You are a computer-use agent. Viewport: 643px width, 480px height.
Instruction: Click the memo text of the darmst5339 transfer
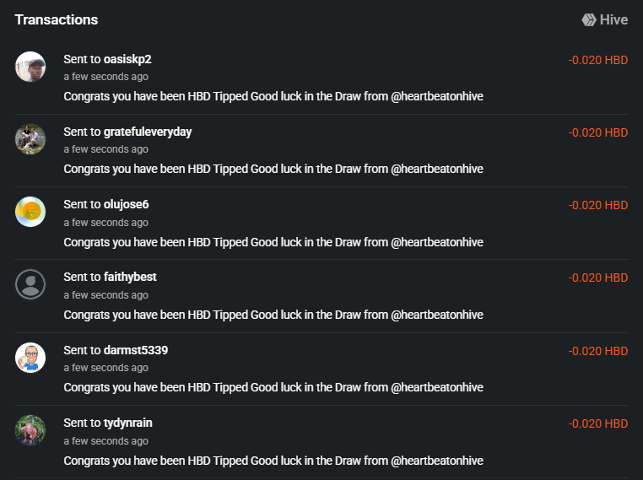point(273,387)
